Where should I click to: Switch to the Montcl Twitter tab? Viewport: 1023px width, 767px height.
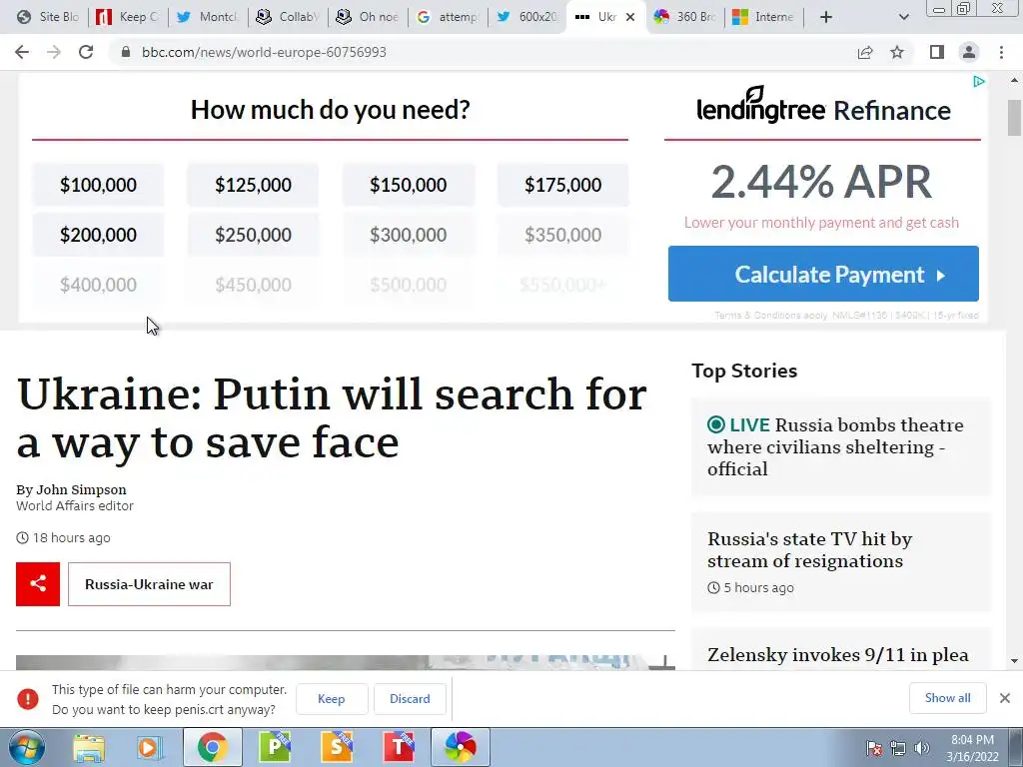point(208,17)
